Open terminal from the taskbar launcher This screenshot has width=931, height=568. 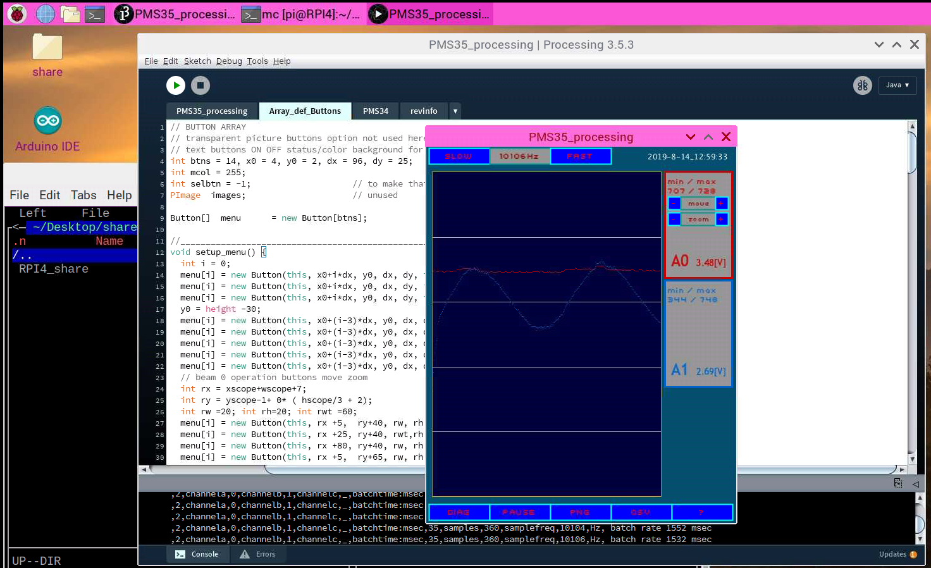point(95,13)
